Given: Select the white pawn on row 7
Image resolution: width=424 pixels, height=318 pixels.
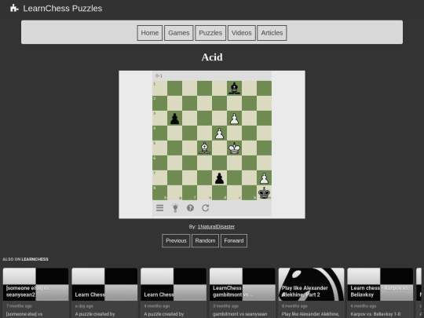Looking at the screenshot, I should [264, 178].
